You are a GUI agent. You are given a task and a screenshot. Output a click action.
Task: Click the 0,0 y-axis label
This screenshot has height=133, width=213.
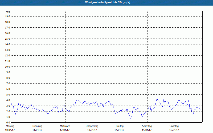pyautogui.click(x=8, y=122)
